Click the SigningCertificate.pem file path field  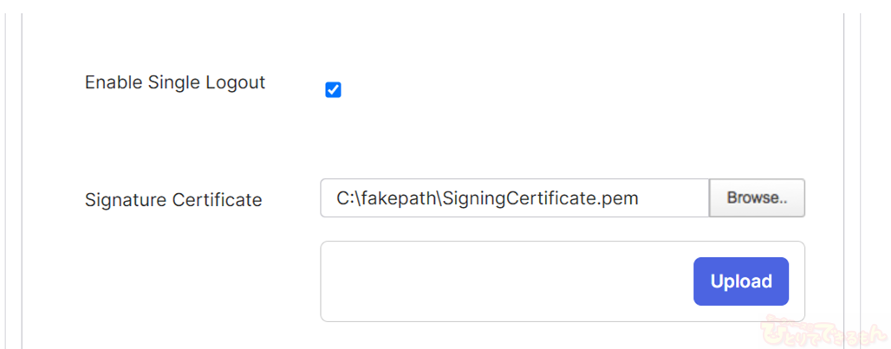(514, 198)
